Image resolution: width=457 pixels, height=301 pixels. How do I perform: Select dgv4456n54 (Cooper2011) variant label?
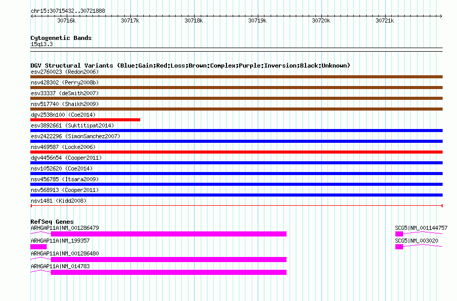[66, 158]
